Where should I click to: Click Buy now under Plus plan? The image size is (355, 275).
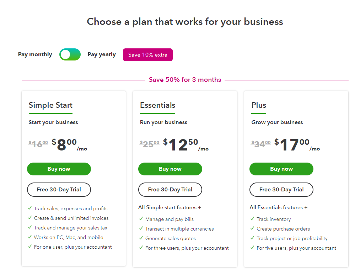(281, 169)
